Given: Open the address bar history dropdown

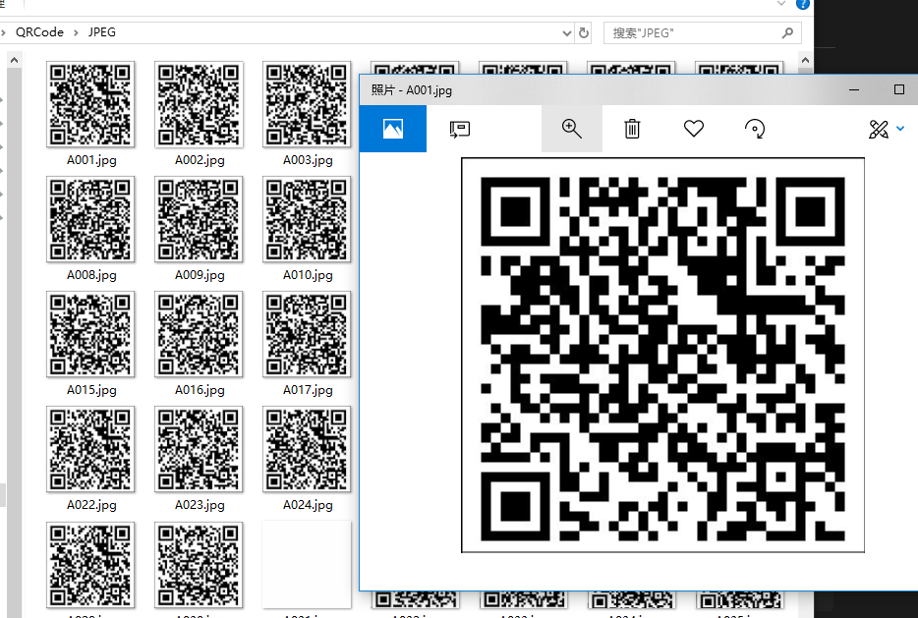Looking at the screenshot, I should coord(566,32).
